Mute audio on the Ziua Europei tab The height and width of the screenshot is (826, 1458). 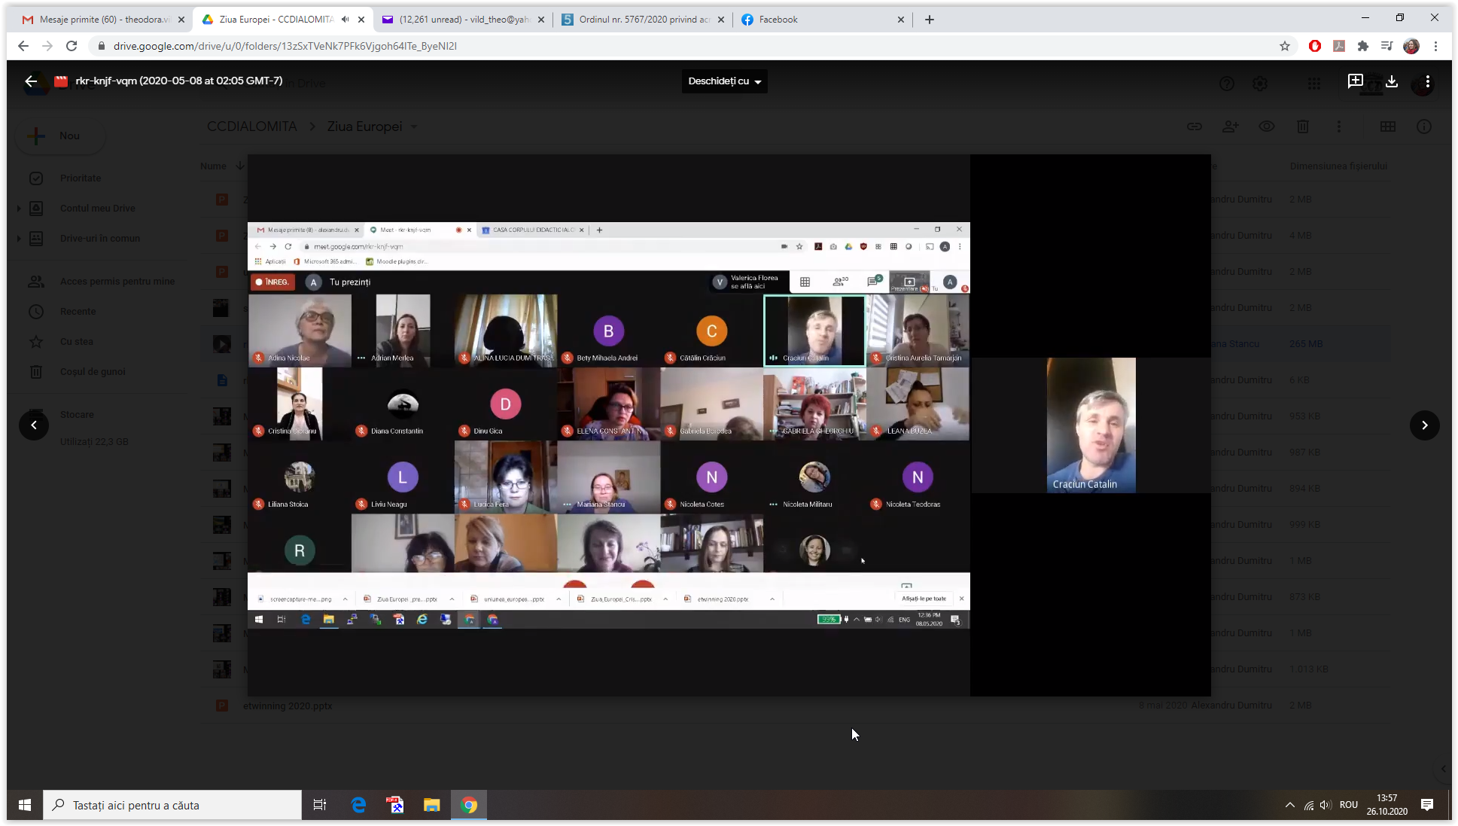pyautogui.click(x=345, y=20)
